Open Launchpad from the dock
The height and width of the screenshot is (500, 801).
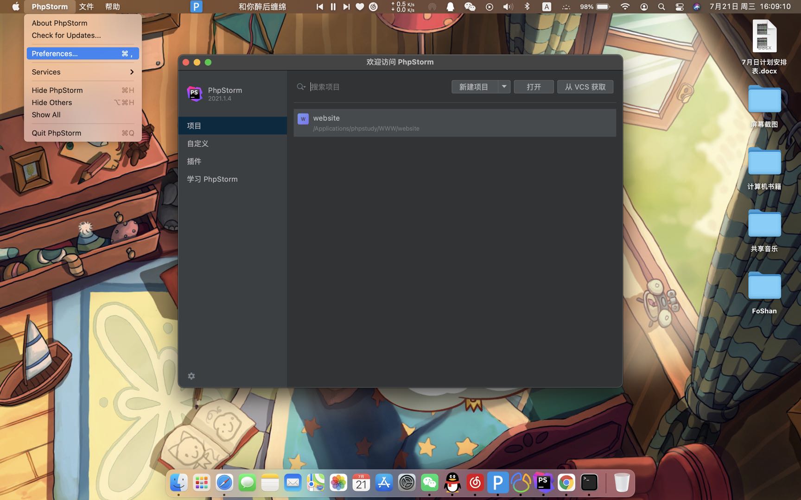(x=201, y=483)
